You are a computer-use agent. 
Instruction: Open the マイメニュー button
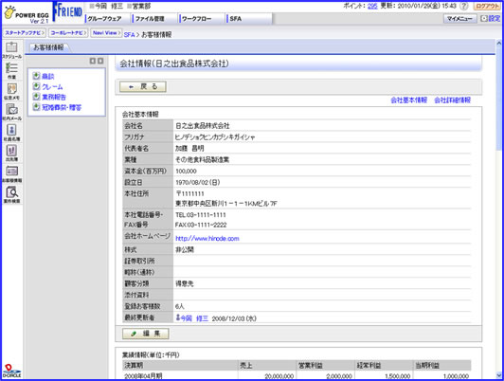(459, 19)
